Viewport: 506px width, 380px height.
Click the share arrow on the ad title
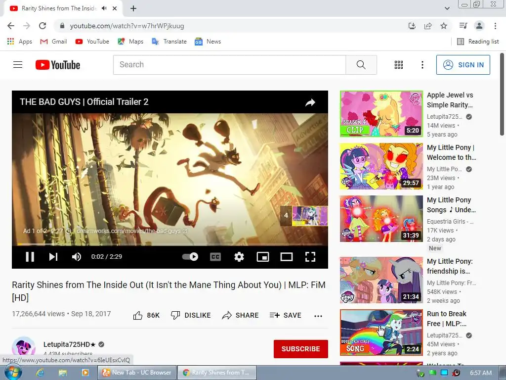310,102
